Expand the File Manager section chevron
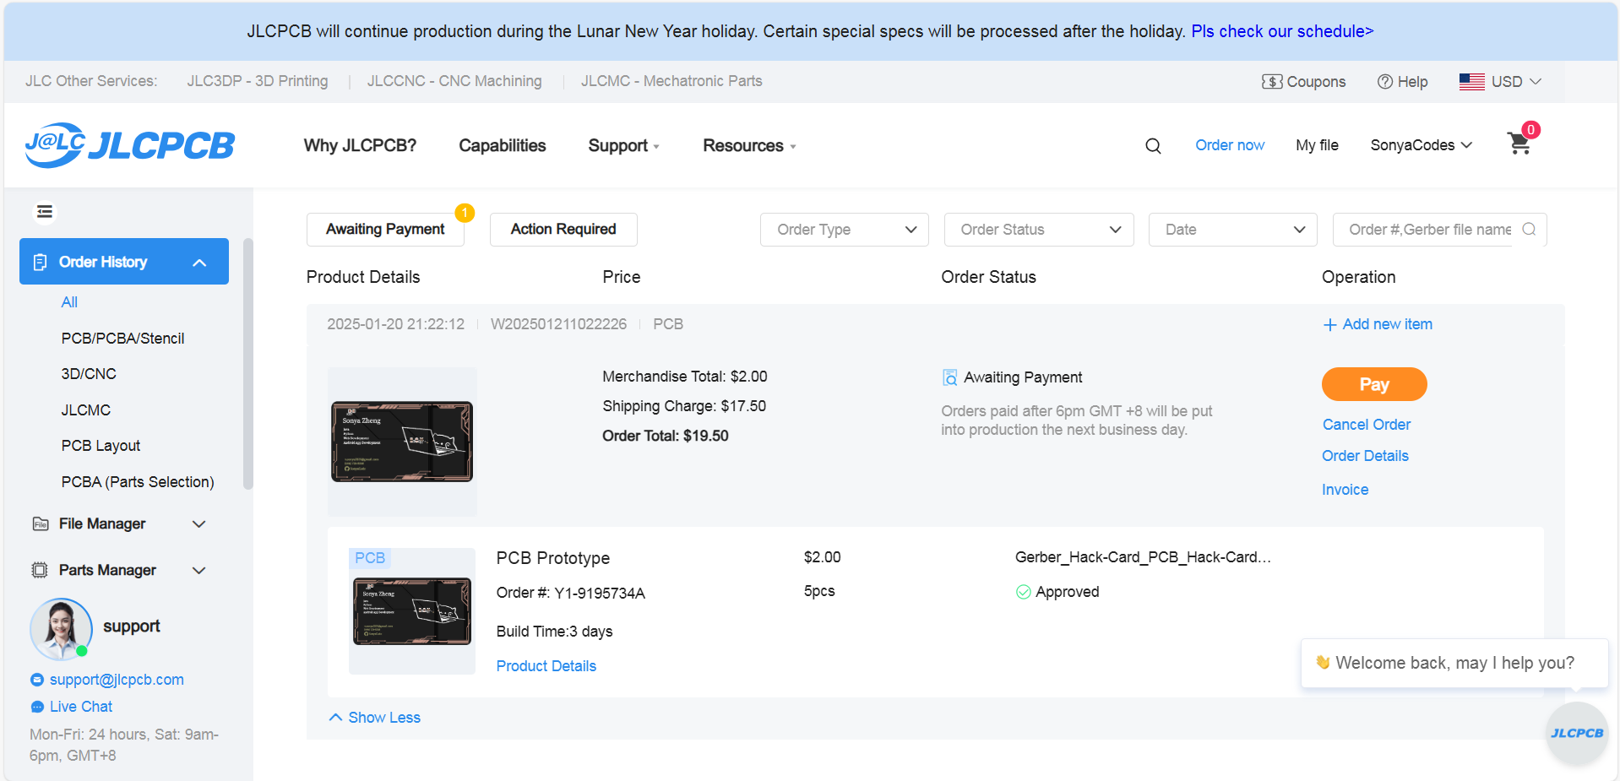Viewport: 1620px width, 781px height. click(x=199, y=524)
